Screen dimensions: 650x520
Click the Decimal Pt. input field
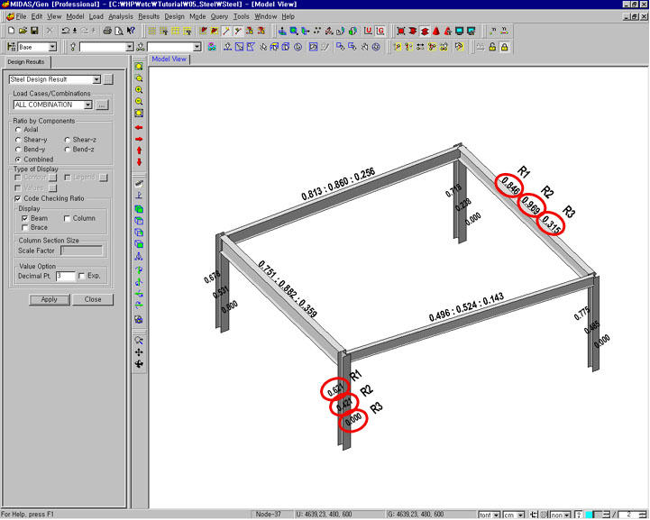65,276
